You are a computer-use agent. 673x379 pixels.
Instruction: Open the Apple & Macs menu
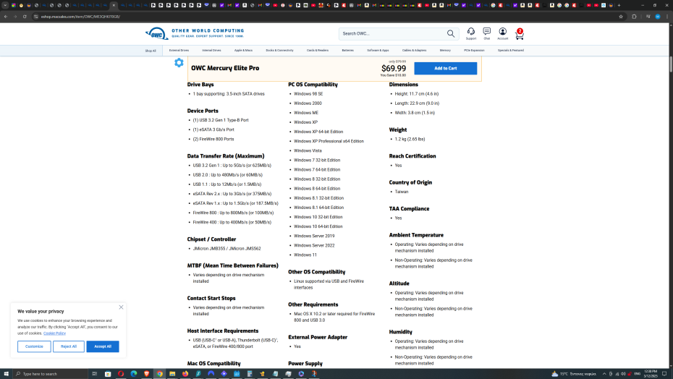(243, 50)
